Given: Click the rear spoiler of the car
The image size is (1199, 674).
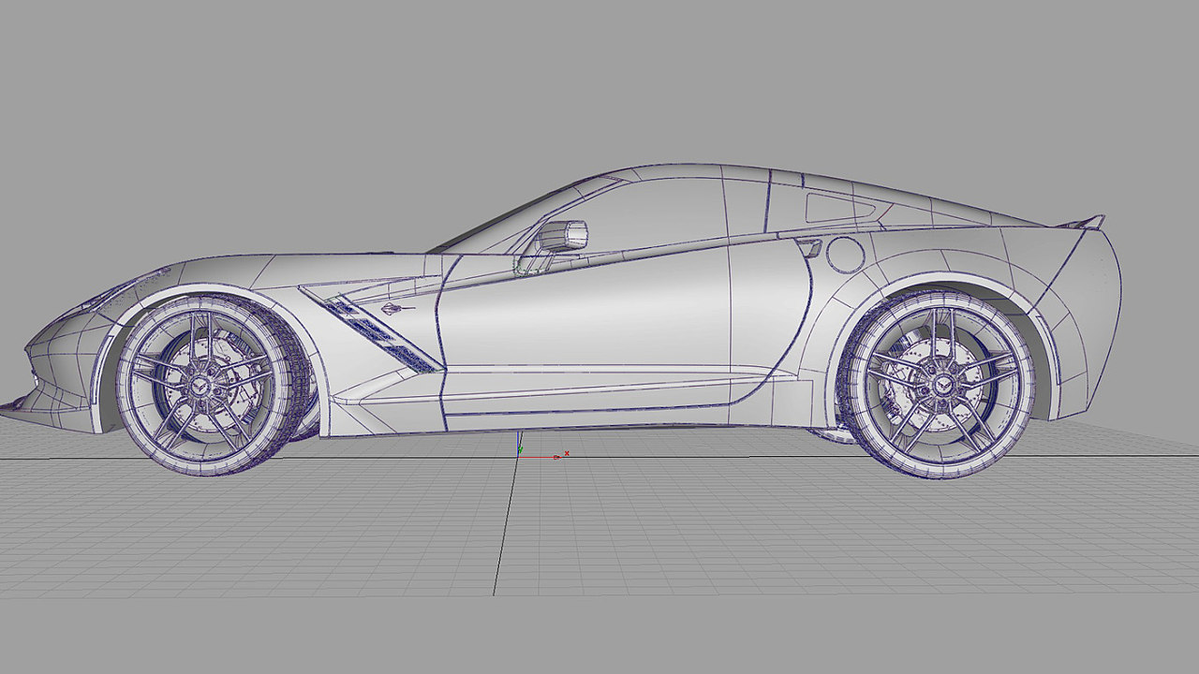Looking at the screenshot, I should (x=1080, y=222).
